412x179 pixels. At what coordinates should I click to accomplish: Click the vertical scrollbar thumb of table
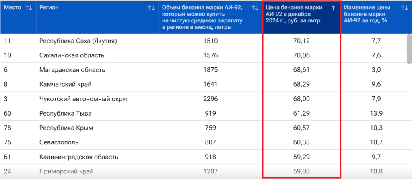[409, 49]
